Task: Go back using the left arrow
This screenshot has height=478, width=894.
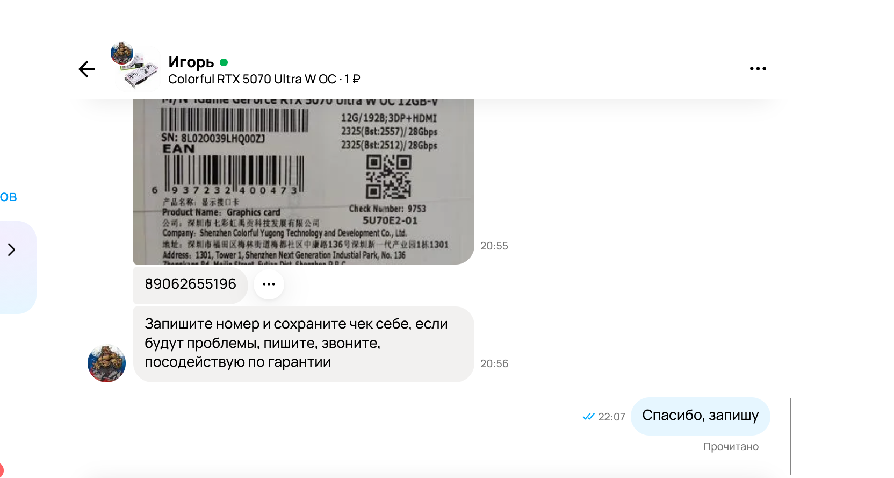Action: 86,69
